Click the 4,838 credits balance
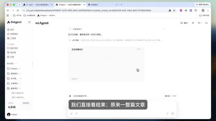The height and width of the screenshot is (121, 216). click(x=12, y=107)
